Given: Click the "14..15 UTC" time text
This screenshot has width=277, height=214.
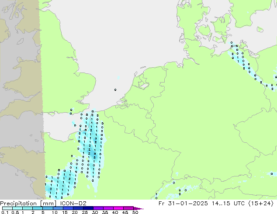Looking at the screenshot, I should tap(228, 204).
